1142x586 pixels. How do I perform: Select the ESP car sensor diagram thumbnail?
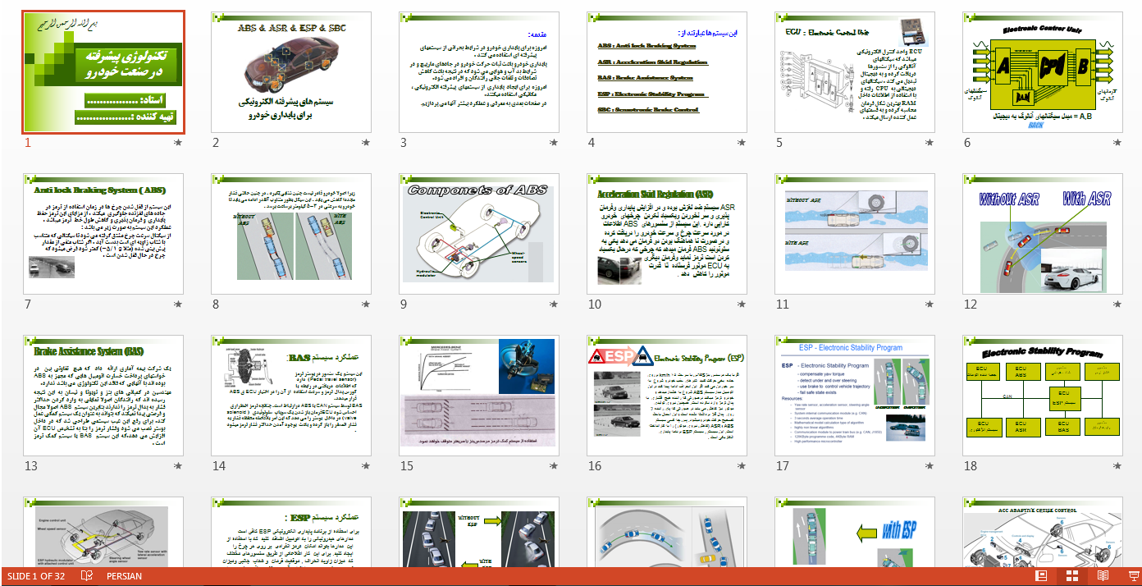(103, 531)
